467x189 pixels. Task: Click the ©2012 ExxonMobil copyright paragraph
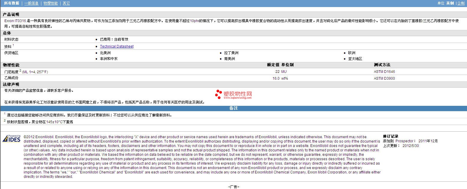pos(202,157)
